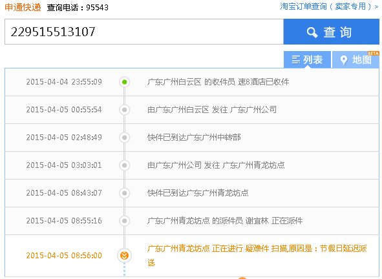The image size is (382, 279).
Task: Click the tracking number input field
Action: [x=144, y=32]
